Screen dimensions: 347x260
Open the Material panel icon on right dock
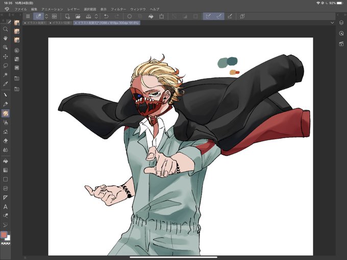(x=341, y=44)
